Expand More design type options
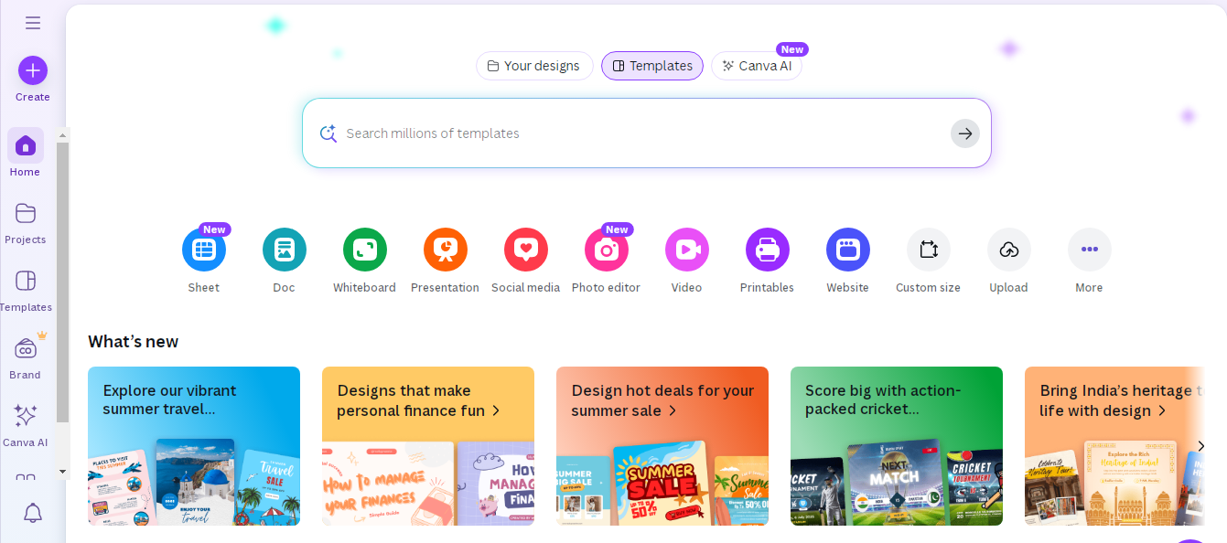This screenshot has height=543, width=1227. pos(1089,250)
